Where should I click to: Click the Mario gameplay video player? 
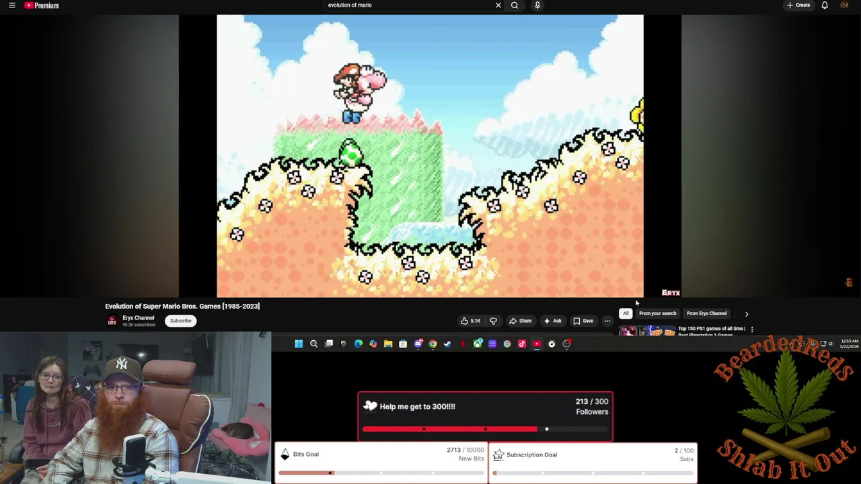[430, 156]
